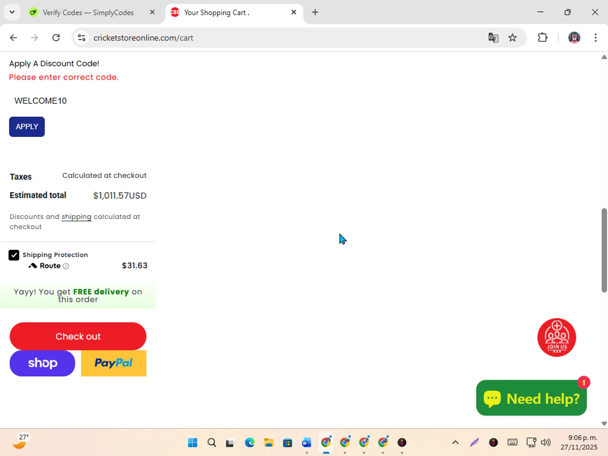Image resolution: width=608 pixels, height=456 pixels.
Task: Click the page vertical scrollbar thumb
Action: tap(604, 250)
